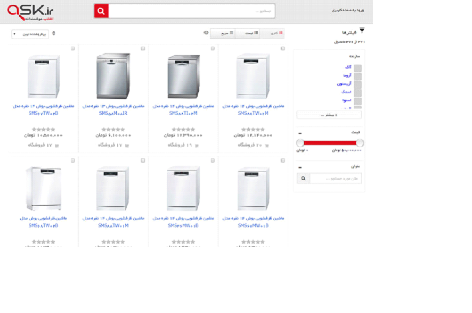Click the SMS88TI02M silver dishwasher thumbnail

point(183,77)
